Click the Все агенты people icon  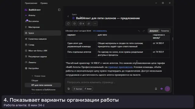coord(26,21)
